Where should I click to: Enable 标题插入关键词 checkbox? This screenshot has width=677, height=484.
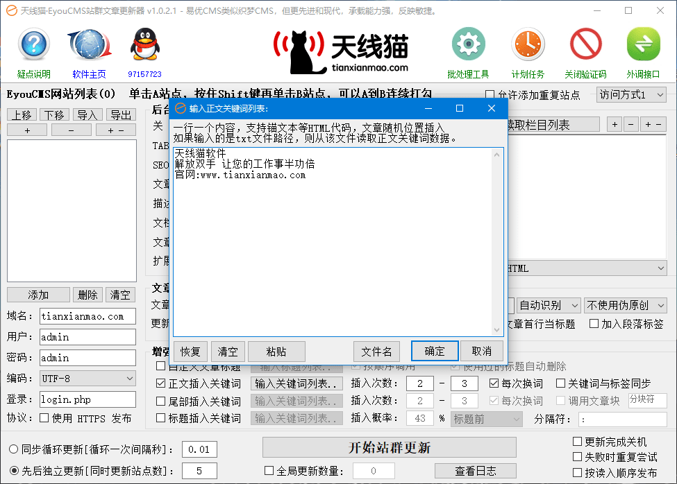tap(160, 417)
